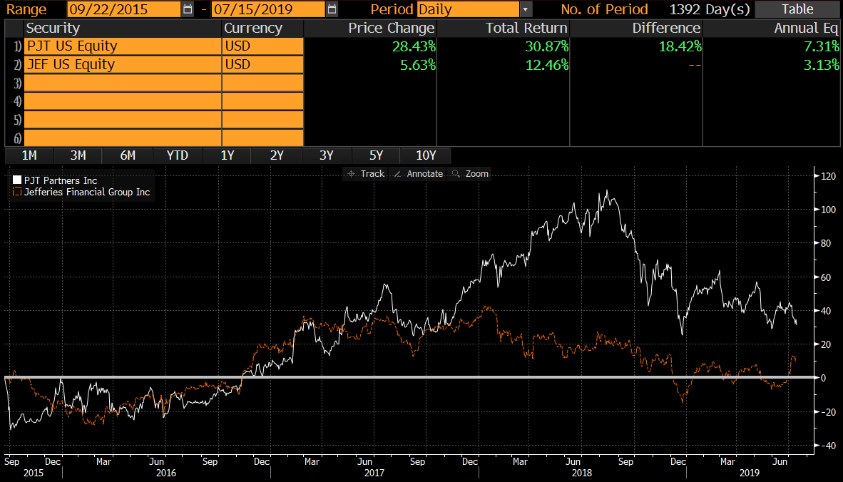843x482 pixels.
Task: Click the empty security field in row 6
Action: tap(123, 138)
